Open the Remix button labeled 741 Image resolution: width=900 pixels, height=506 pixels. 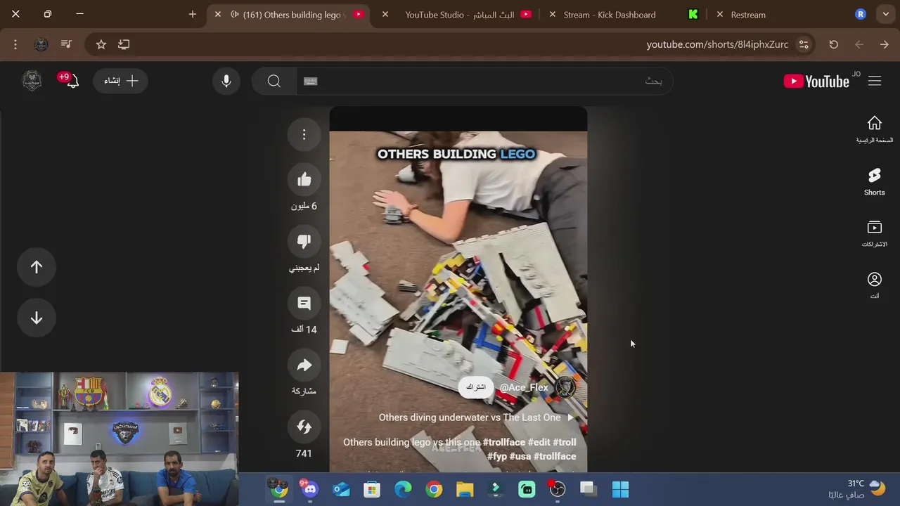click(x=304, y=427)
